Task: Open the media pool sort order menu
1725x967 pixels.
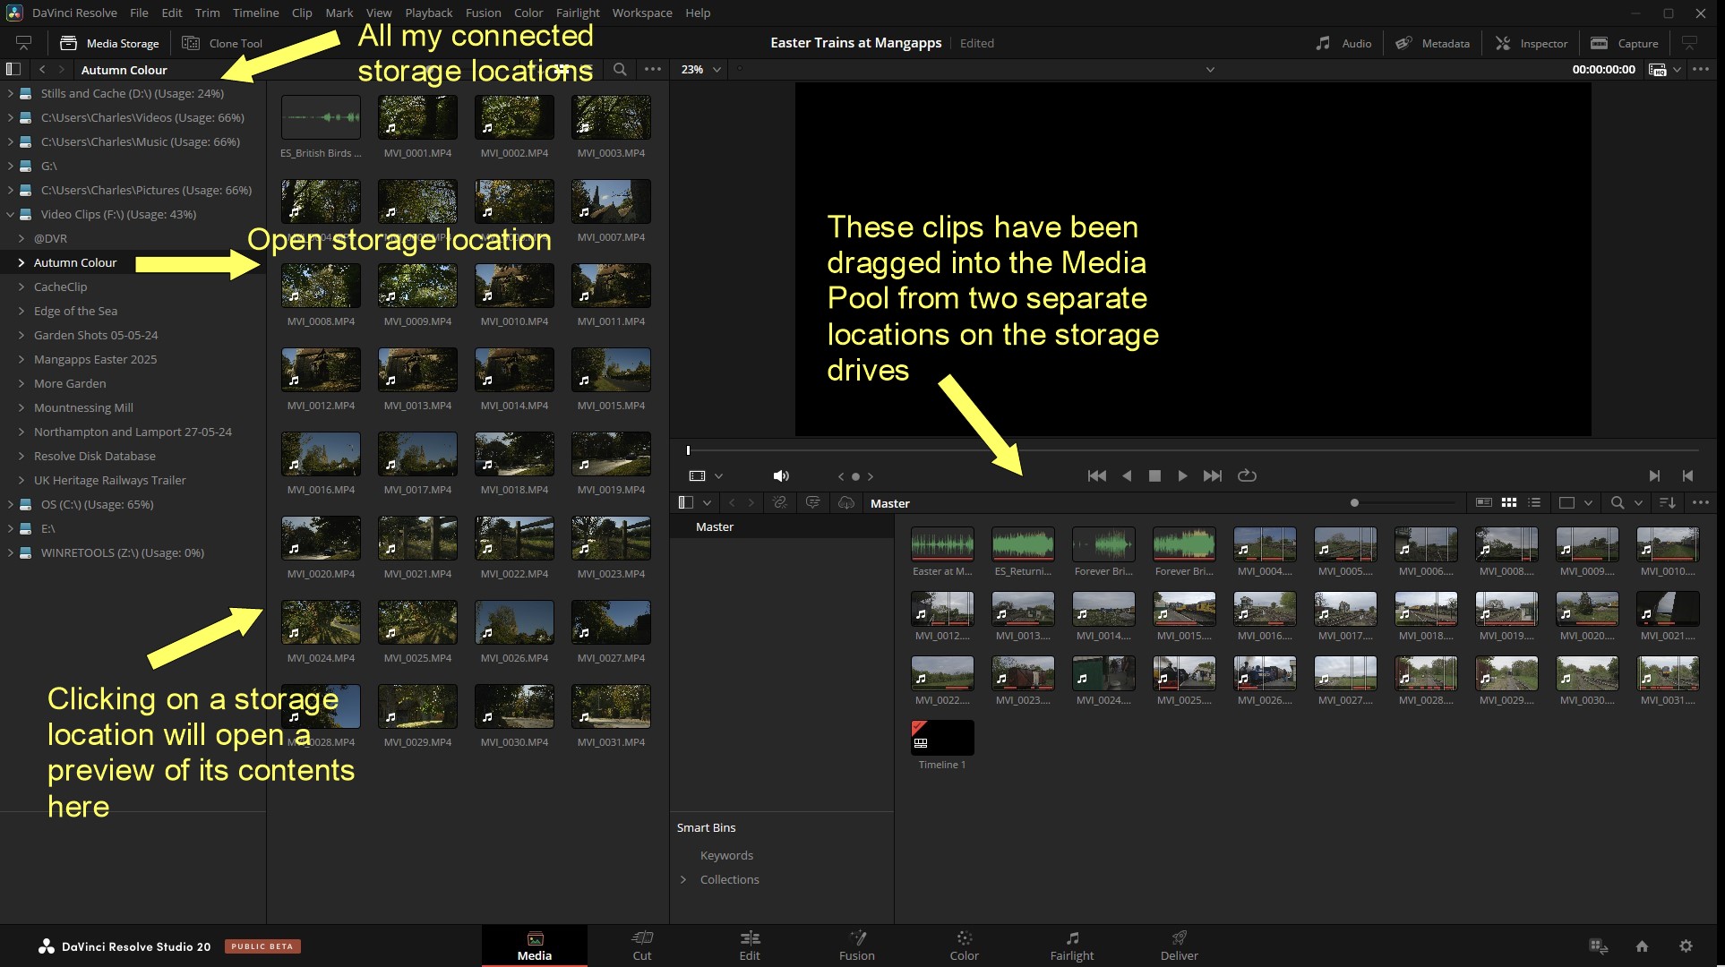Action: 1667,503
